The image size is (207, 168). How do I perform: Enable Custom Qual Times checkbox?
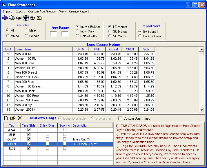point(120,118)
